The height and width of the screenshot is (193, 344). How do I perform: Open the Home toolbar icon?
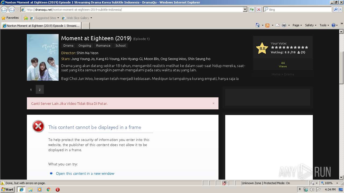click(257, 25)
